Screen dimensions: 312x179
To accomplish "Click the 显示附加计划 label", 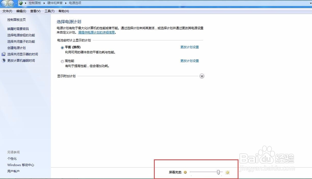I will click(x=66, y=76).
